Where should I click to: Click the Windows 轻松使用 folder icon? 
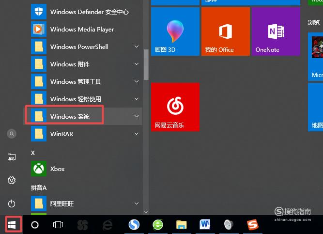pyautogui.click(x=39, y=99)
